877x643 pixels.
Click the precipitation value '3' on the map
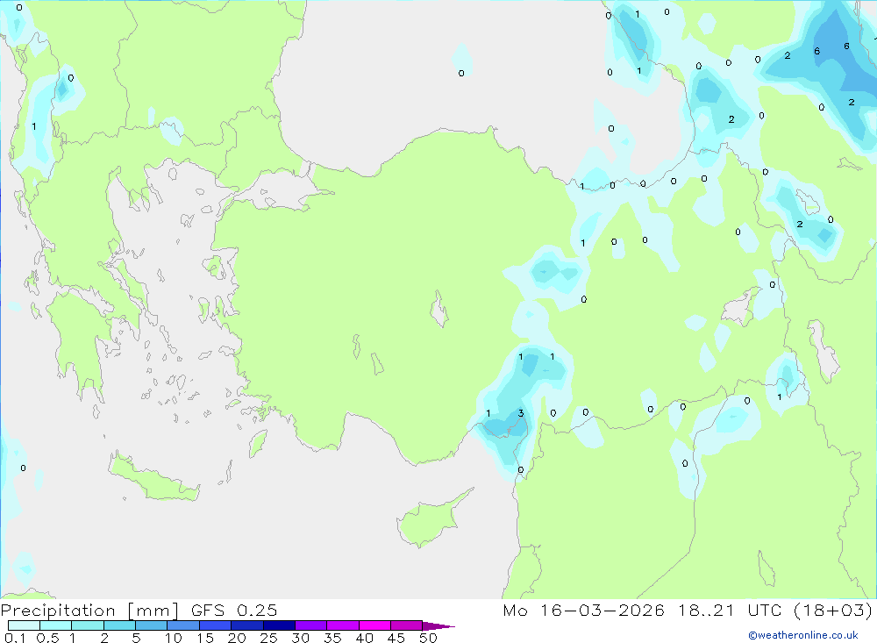click(x=521, y=413)
